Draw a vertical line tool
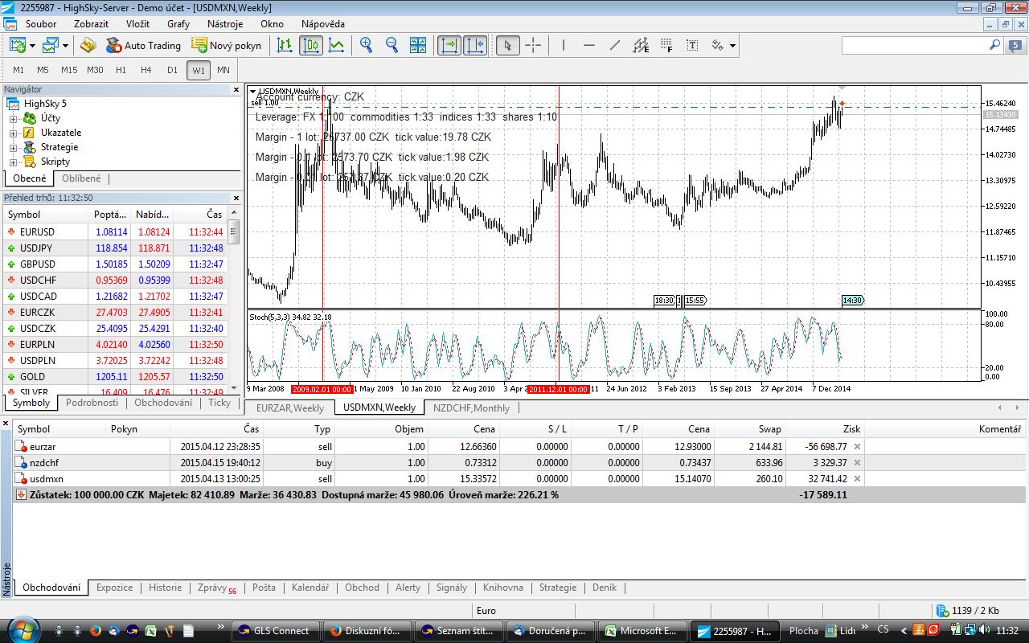 [x=564, y=45]
